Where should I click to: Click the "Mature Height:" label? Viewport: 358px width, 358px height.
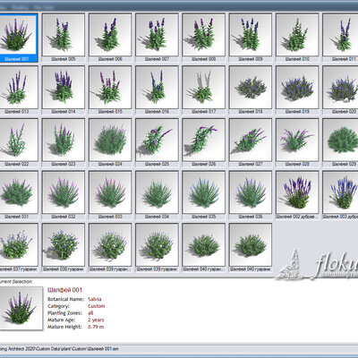pos(64,327)
